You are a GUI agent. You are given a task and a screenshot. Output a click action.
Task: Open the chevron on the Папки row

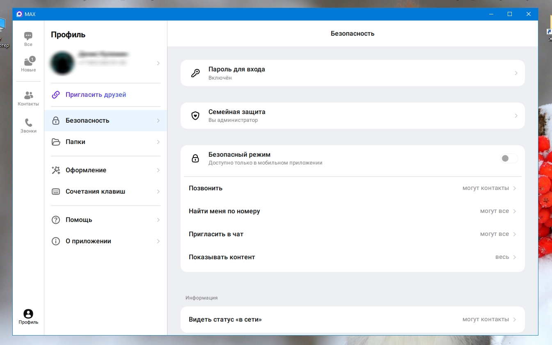158,142
